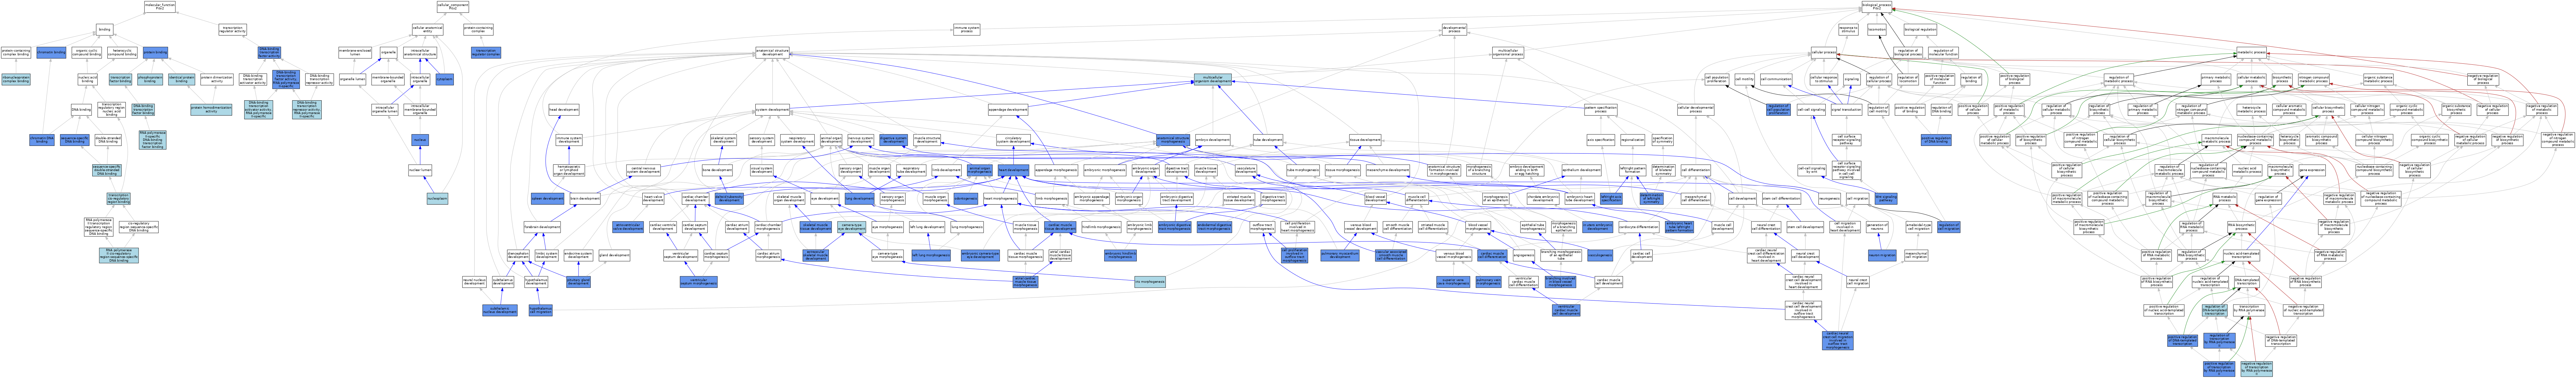2576x378 pixels.
Task: Select the 'tube development' node
Action: (1268, 140)
